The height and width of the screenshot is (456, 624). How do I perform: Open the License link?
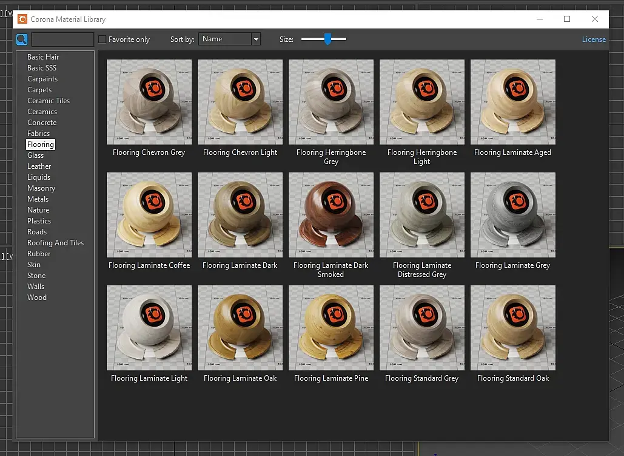tap(593, 39)
